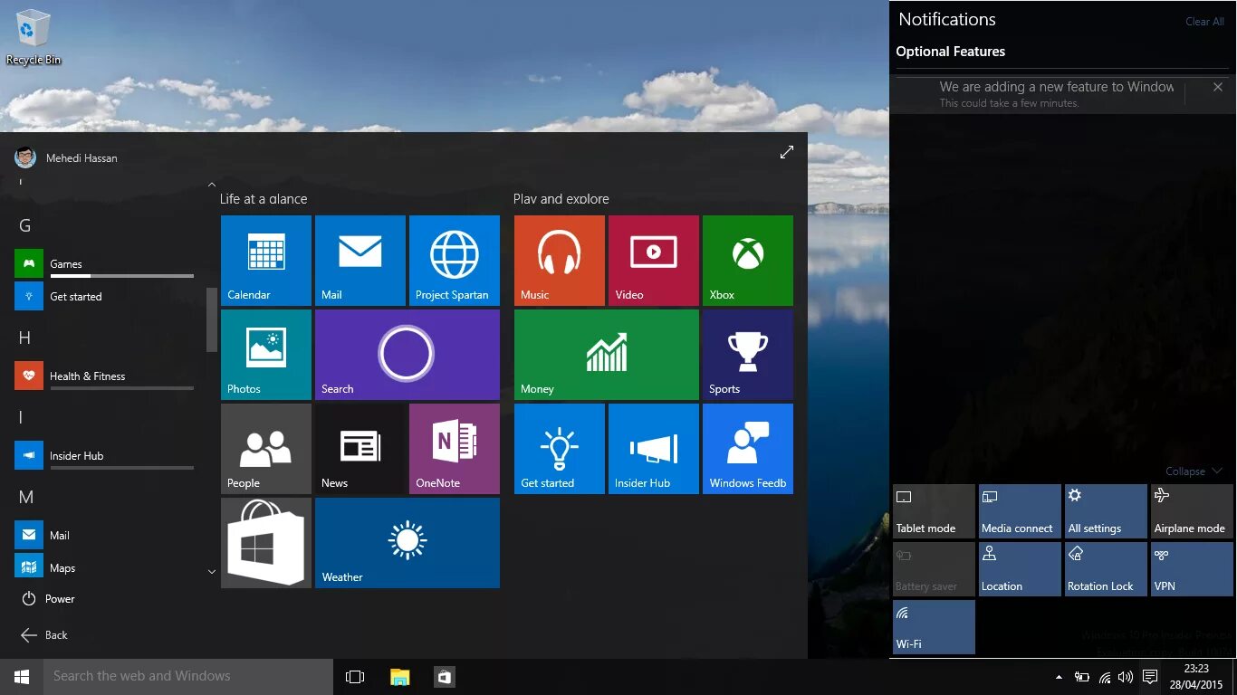Toggle the Wi-Fi quick action

point(934,627)
